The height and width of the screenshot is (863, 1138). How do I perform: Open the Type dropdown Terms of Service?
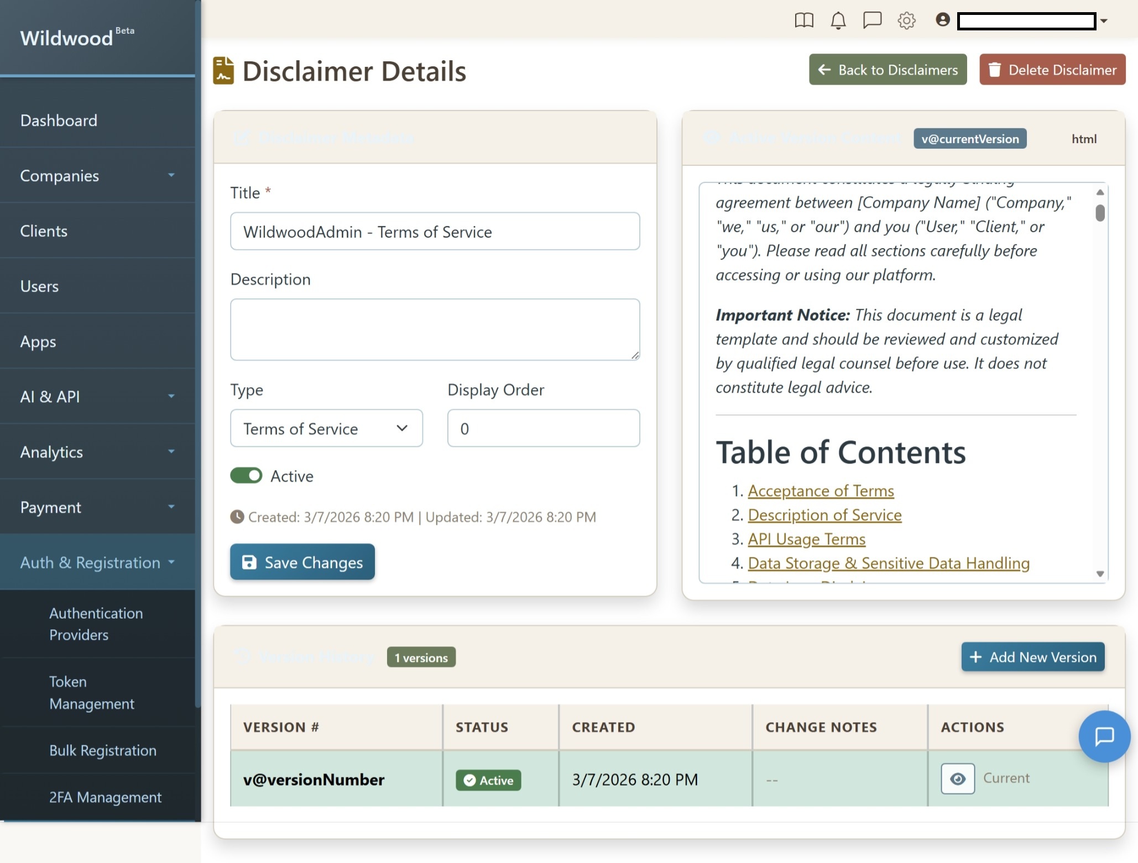point(326,428)
